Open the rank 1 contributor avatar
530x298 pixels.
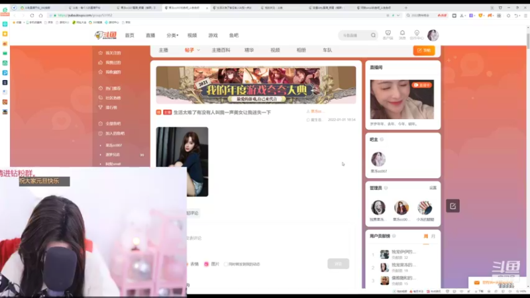tap(385, 254)
